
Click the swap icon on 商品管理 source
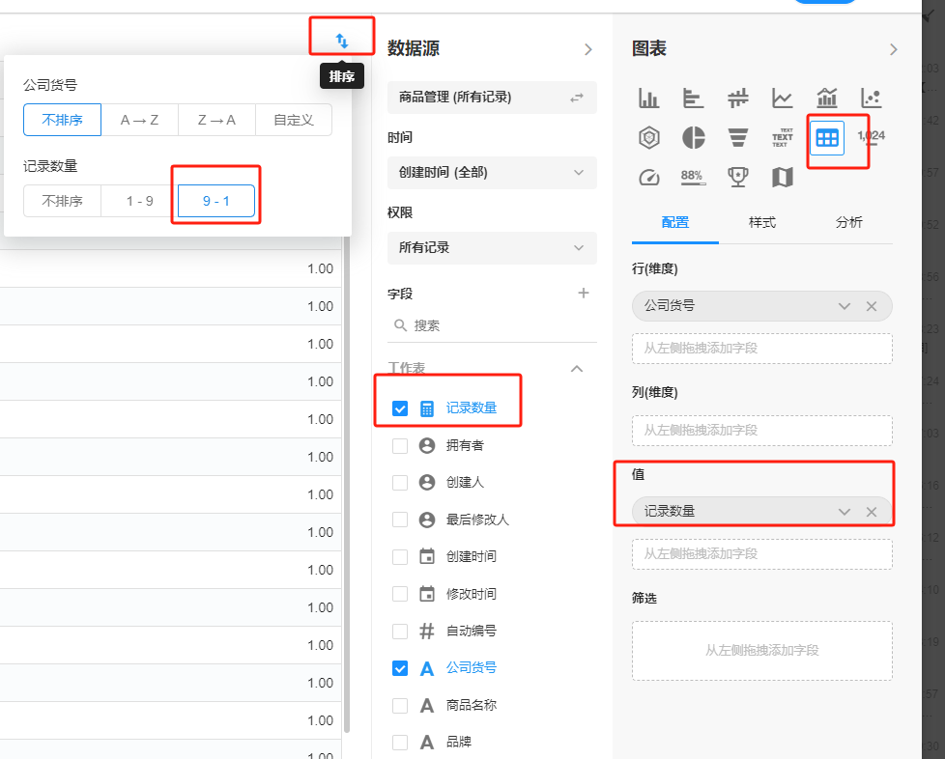click(x=577, y=98)
